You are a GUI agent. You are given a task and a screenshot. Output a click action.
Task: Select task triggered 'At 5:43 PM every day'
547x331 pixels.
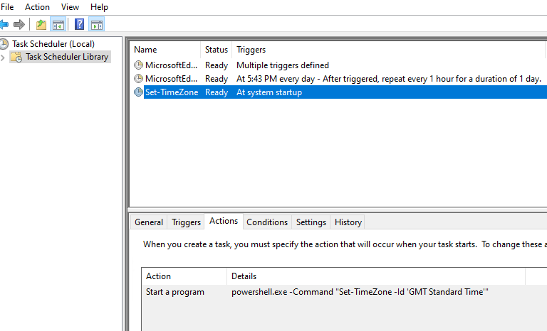389,79
